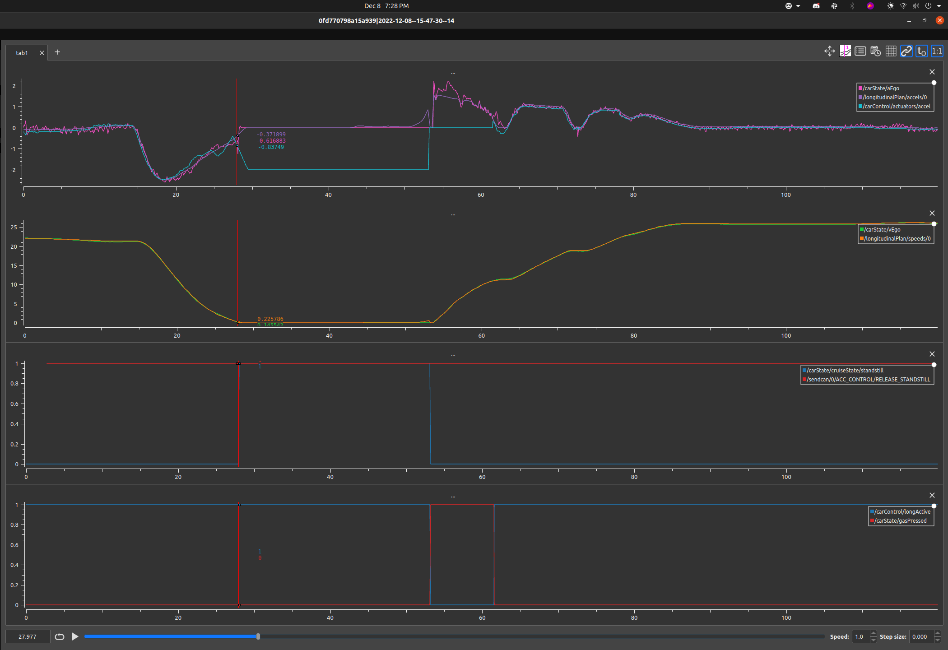Switch to the tab1 tab

(21, 52)
